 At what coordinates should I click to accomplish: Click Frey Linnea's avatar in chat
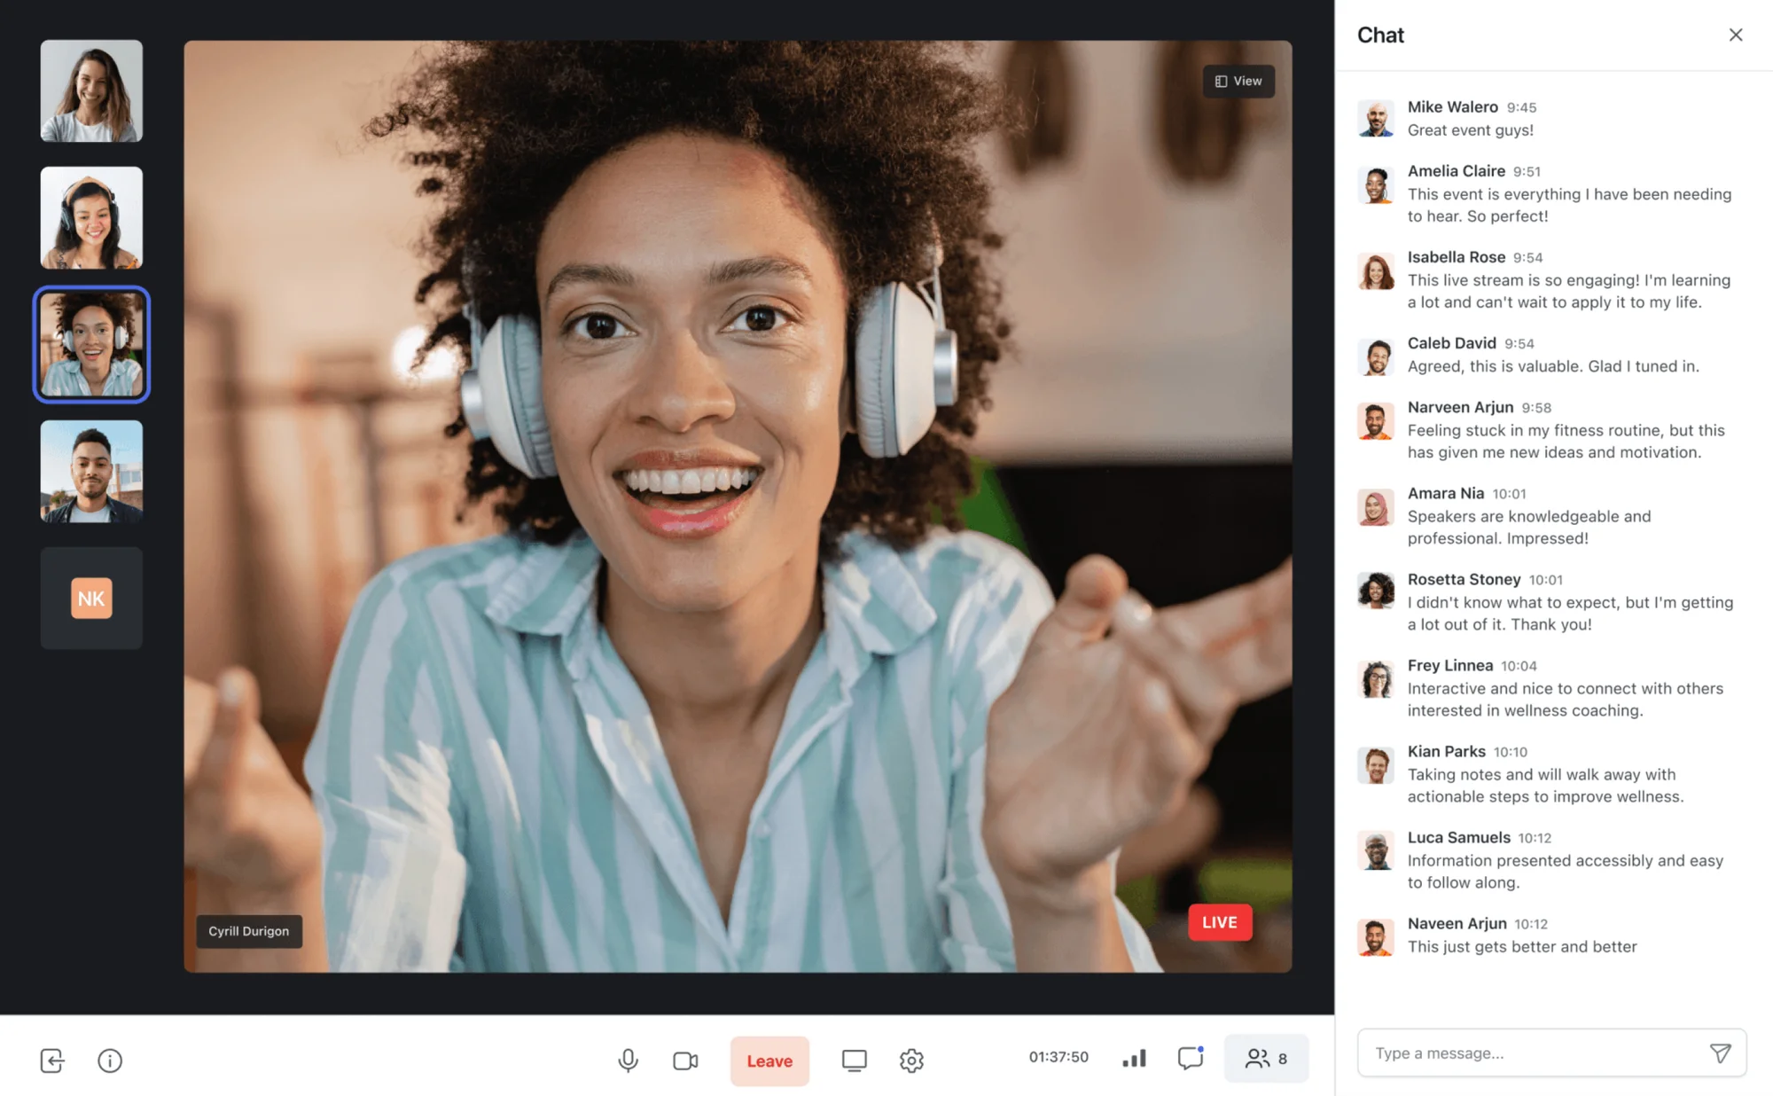1376,678
